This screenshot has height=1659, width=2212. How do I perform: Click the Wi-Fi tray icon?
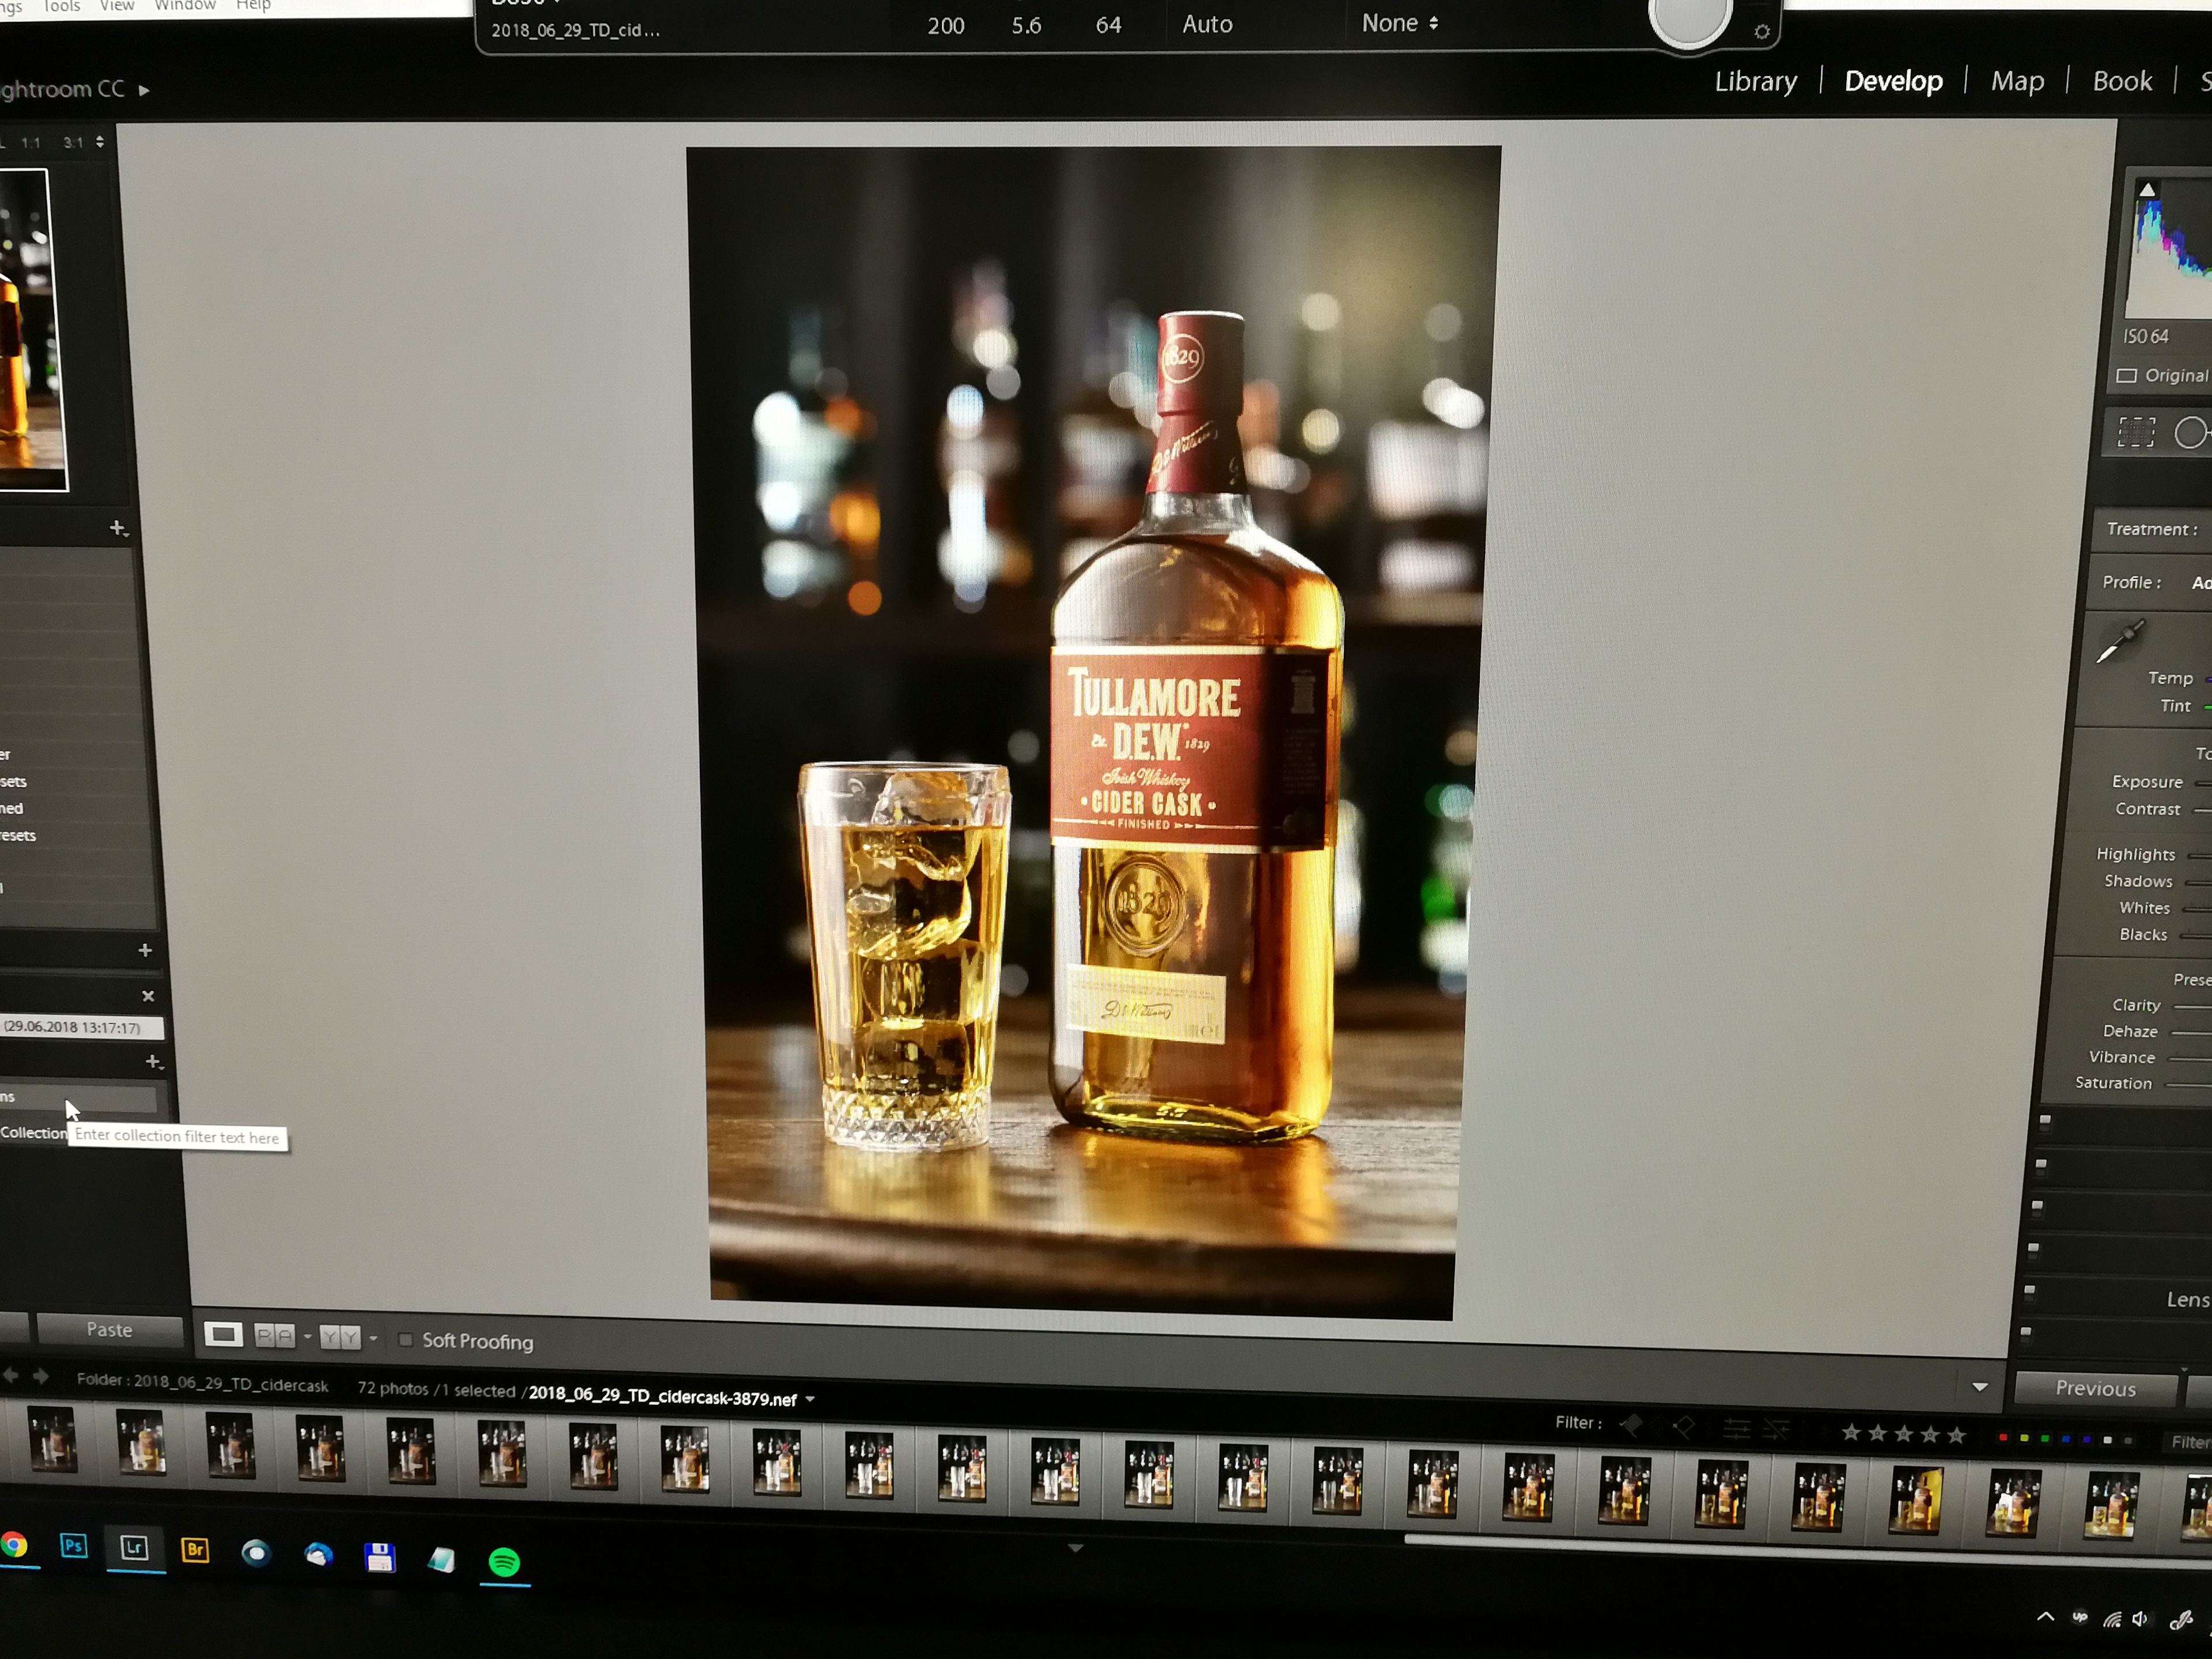[x=2111, y=1619]
